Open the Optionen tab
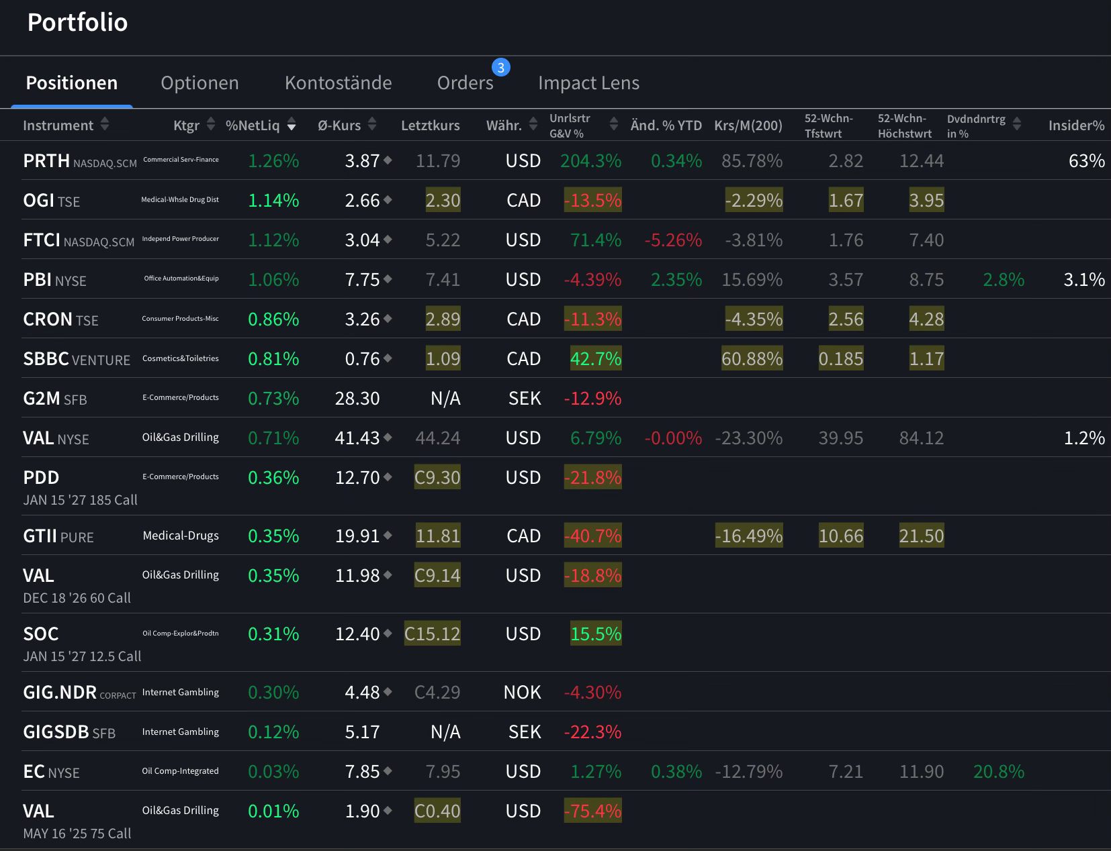 click(x=199, y=83)
